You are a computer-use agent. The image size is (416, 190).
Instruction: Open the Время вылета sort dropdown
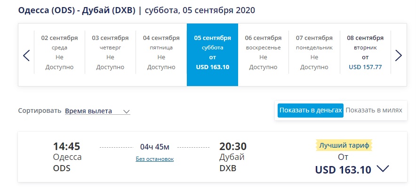(97, 111)
